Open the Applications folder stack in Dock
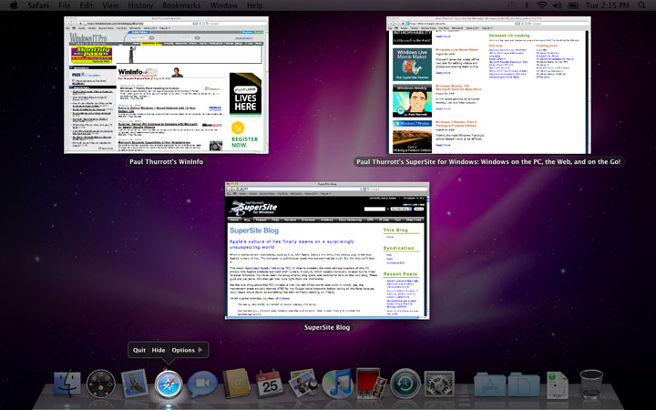656x410 pixels. tap(489, 384)
